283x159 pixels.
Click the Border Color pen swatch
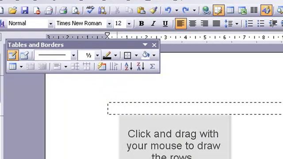point(107,55)
